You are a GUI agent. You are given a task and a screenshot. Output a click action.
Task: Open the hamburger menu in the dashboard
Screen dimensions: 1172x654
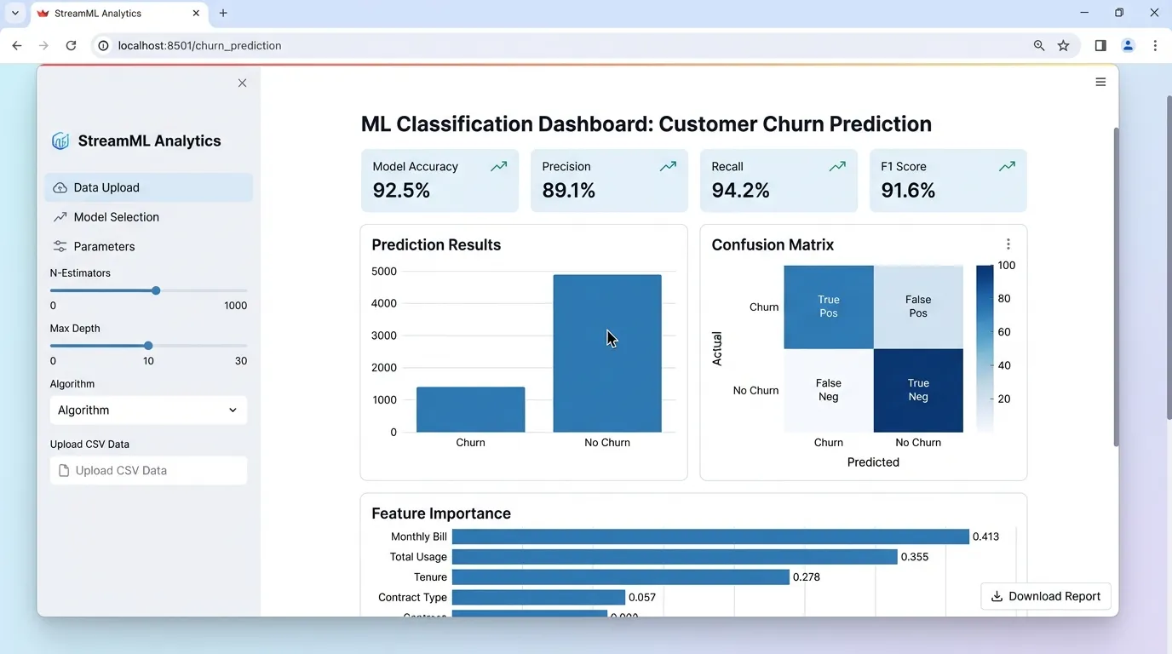[x=1100, y=82]
